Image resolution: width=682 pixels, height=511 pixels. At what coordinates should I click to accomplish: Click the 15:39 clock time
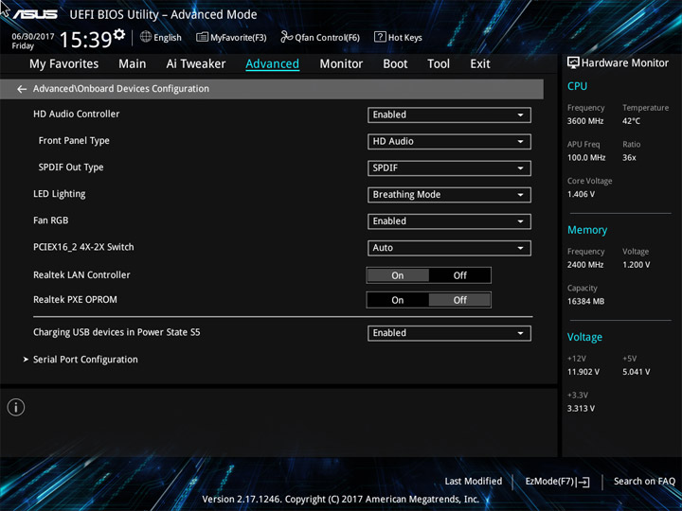[x=85, y=40]
